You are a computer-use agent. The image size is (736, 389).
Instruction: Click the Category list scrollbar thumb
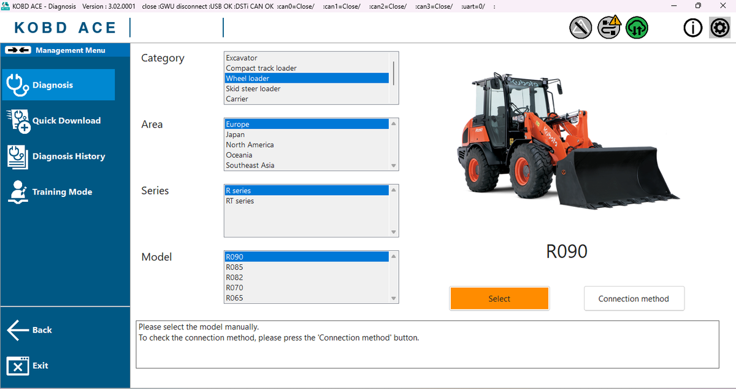tap(394, 72)
